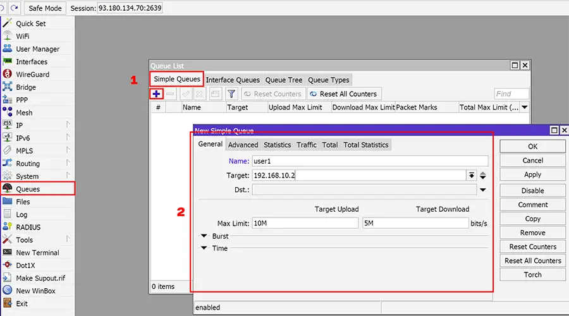Expand the IPv6 submenu
The width and height of the screenshot is (569, 316).
click(68, 138)
